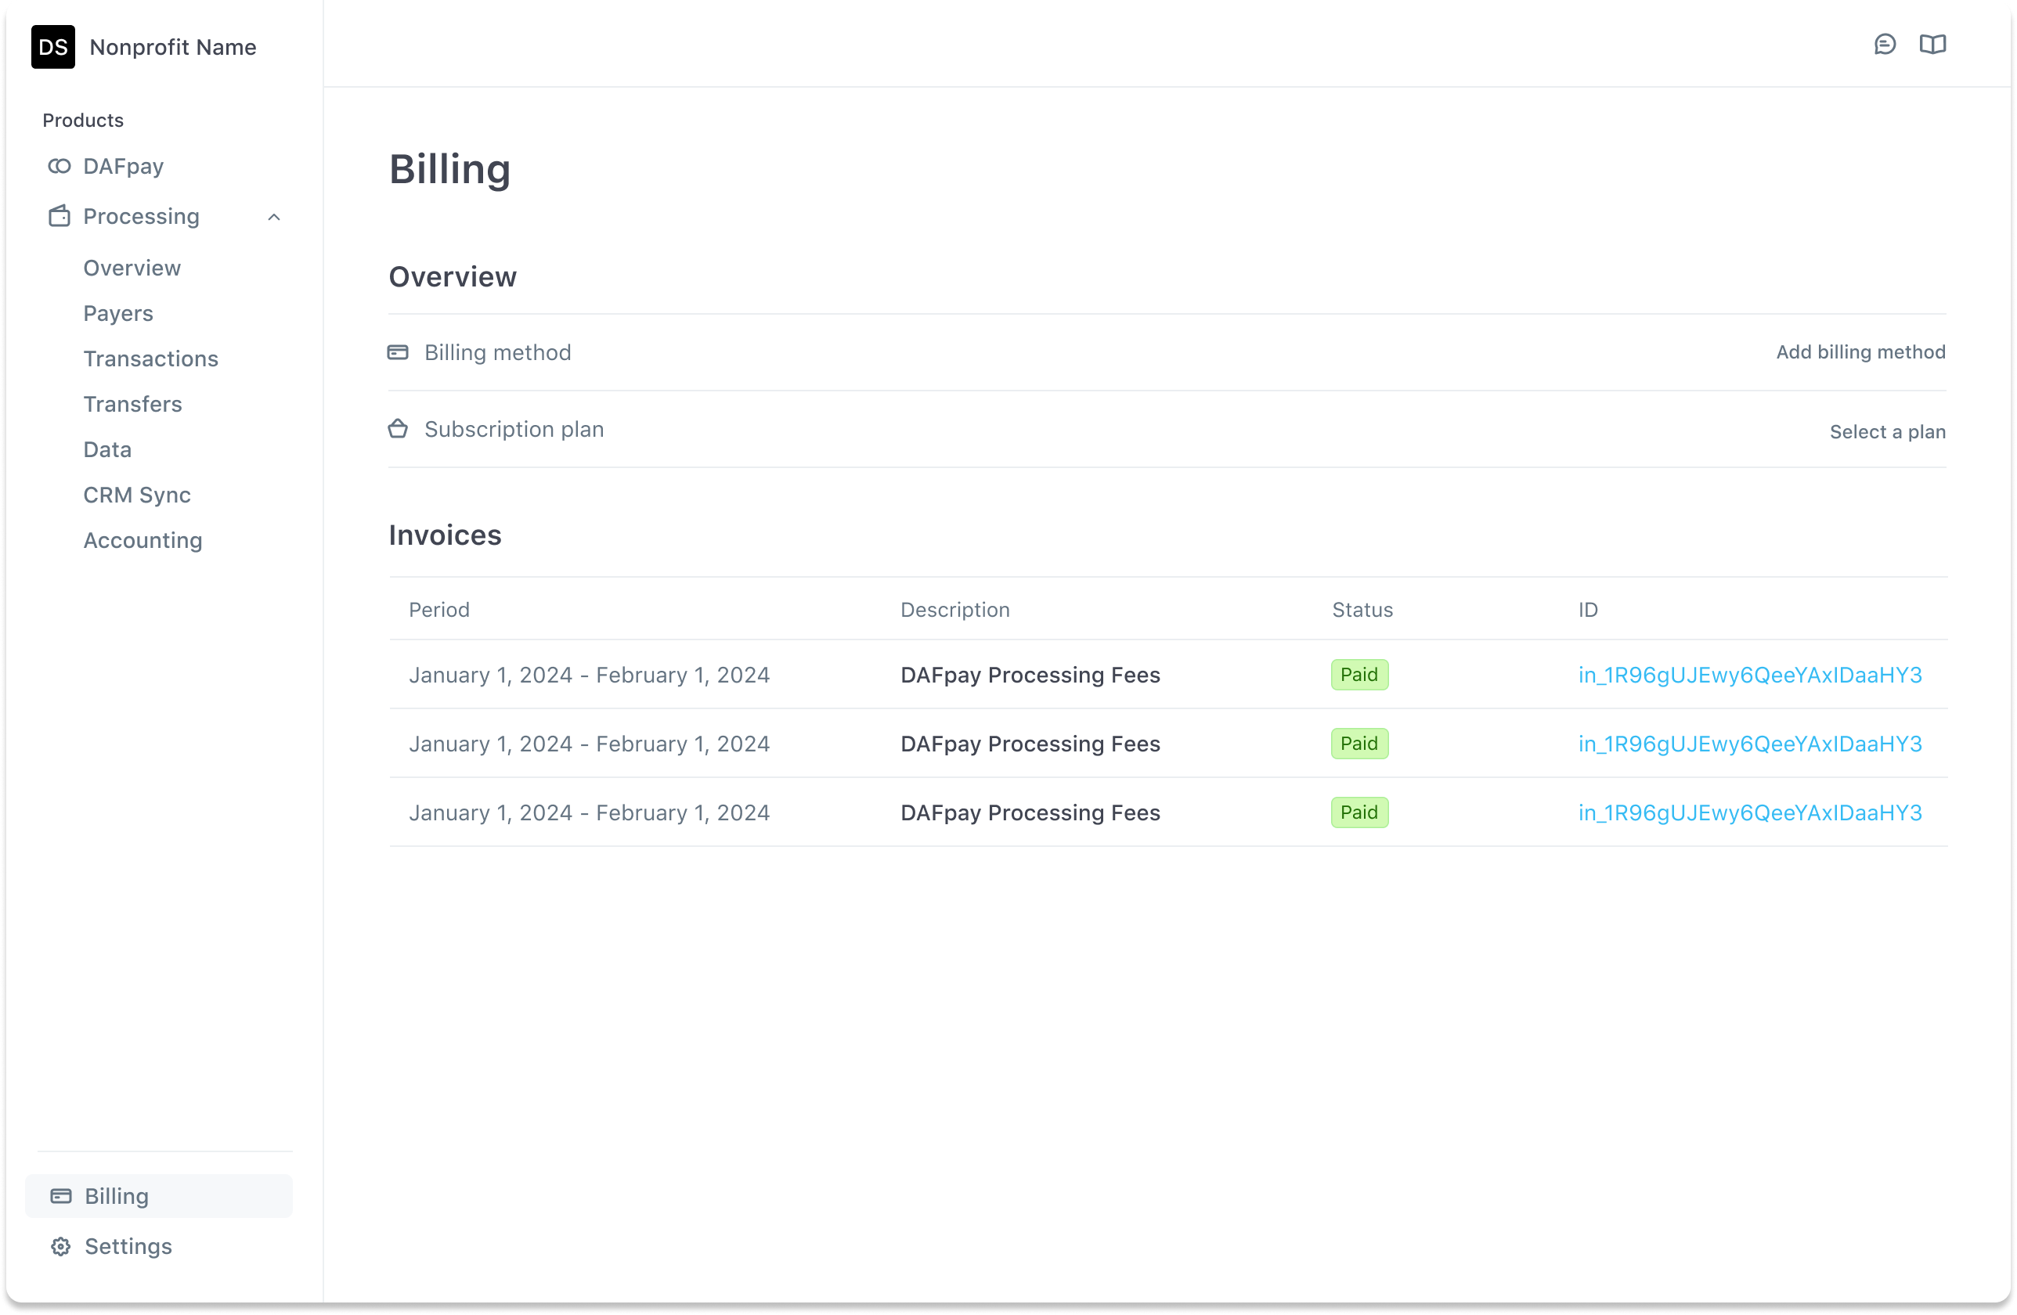Viewport: 2017px width, 1315px height.
Task: Click the DAFpay linked-circles icon
Action: [x=60, y=166]
